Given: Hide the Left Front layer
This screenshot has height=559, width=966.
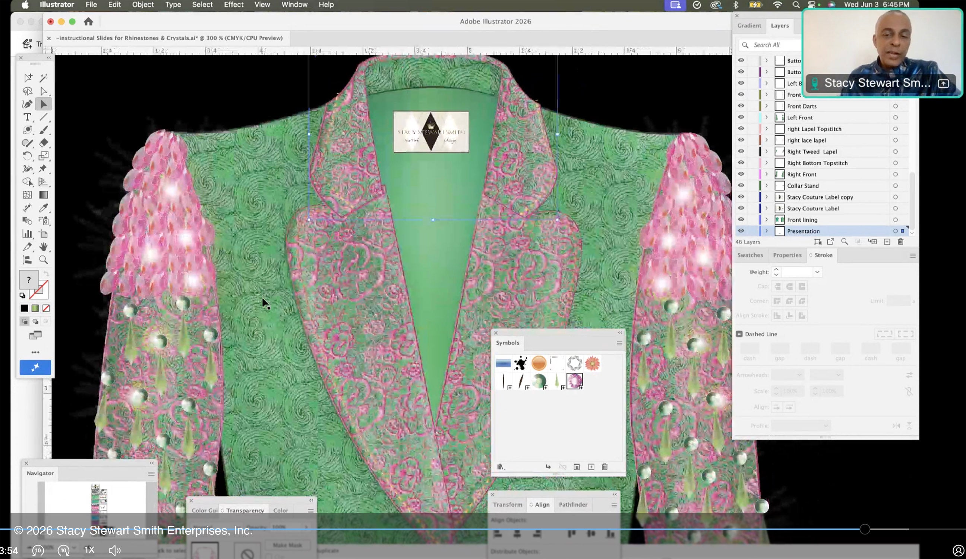Looking at the screenshot, I should coord(741,117).
